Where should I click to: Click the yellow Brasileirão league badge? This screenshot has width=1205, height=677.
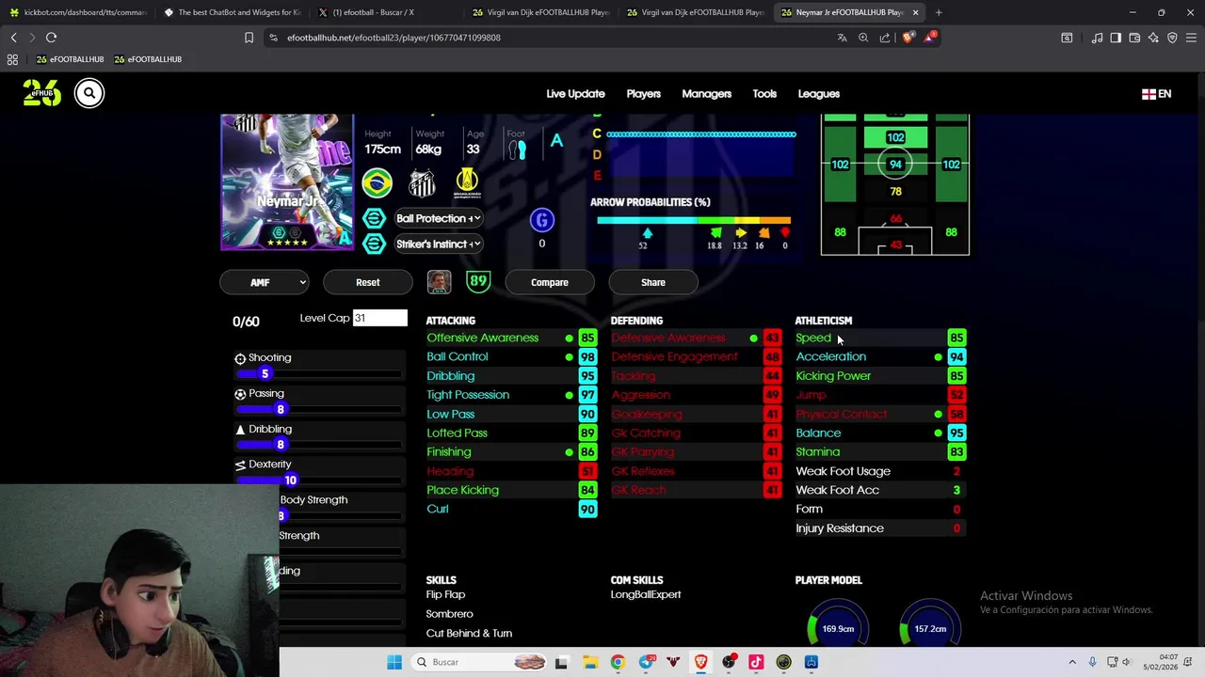tap(467, 182)
